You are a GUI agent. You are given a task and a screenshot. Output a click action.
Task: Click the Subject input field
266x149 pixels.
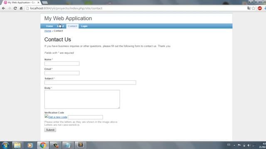click(x=90, y=82)
